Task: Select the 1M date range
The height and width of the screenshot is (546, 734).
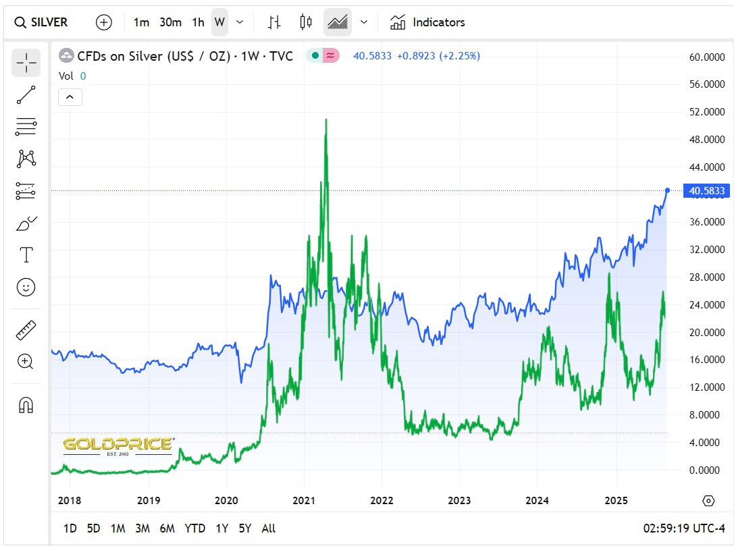Action: pyautogui.click(x=118, y=528)
